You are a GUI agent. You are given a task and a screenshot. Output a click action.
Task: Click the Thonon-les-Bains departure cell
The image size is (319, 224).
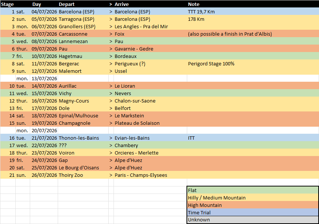point(79,138)
